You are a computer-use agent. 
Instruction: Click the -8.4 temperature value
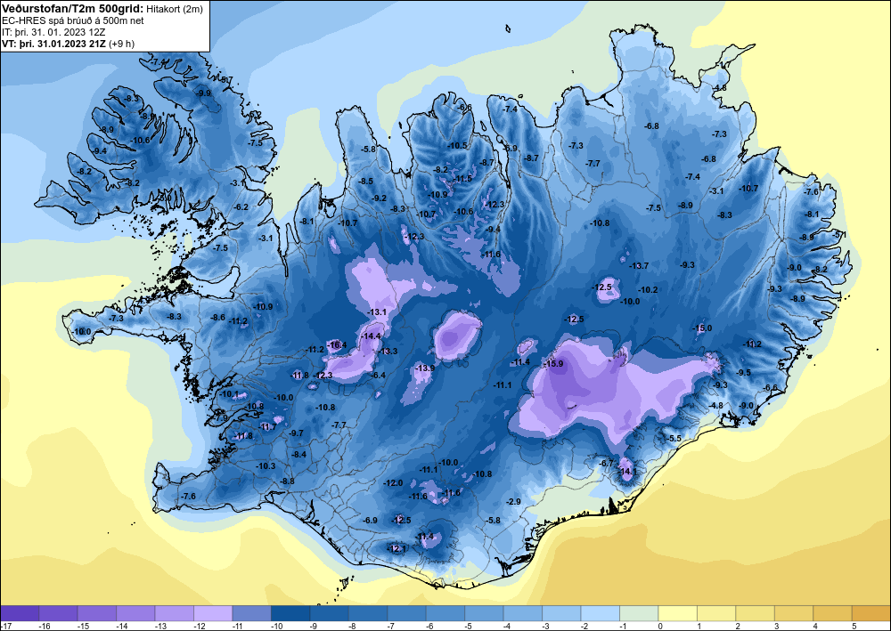pos(298,455)
